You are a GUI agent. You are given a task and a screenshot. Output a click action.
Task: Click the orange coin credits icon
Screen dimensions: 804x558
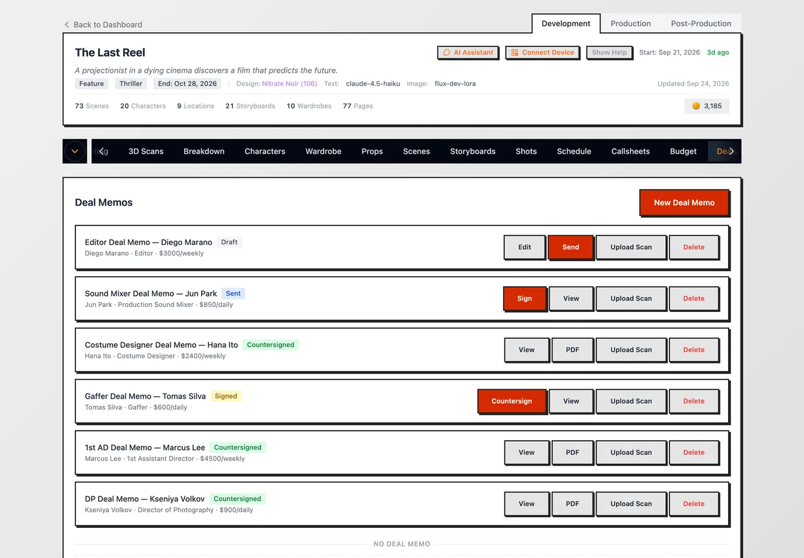tap(696, 106)
